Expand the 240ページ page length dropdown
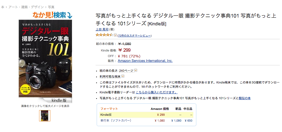Viewport: 282px width, 132px height. pyautogui.click(x=136, y=71)
